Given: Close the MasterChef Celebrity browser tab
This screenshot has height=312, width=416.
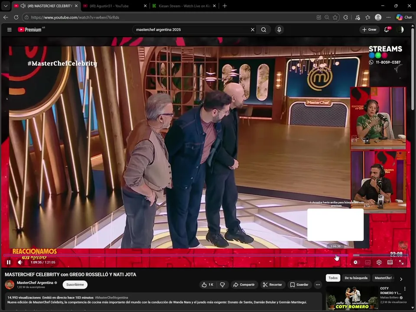Looking at the screenshot, I should [76, 6].
